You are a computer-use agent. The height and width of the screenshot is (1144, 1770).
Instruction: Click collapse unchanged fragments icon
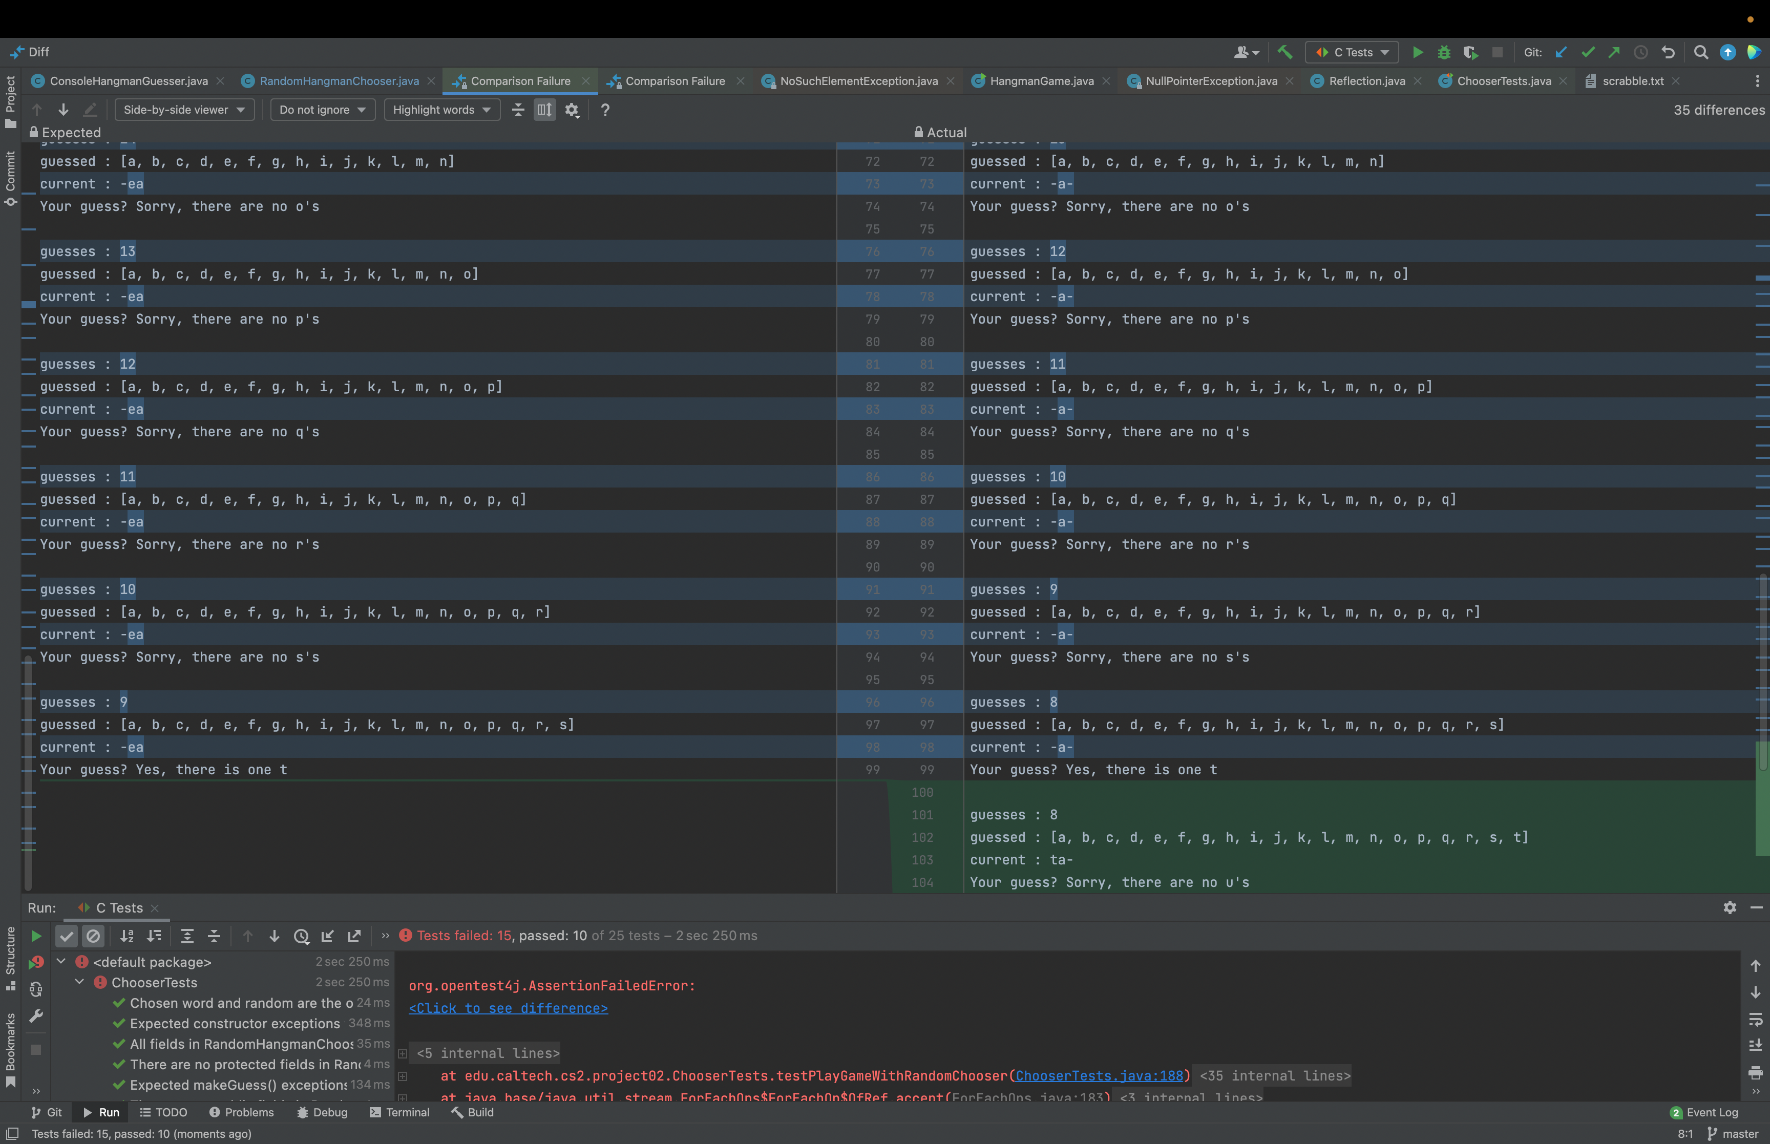[518, 110]
